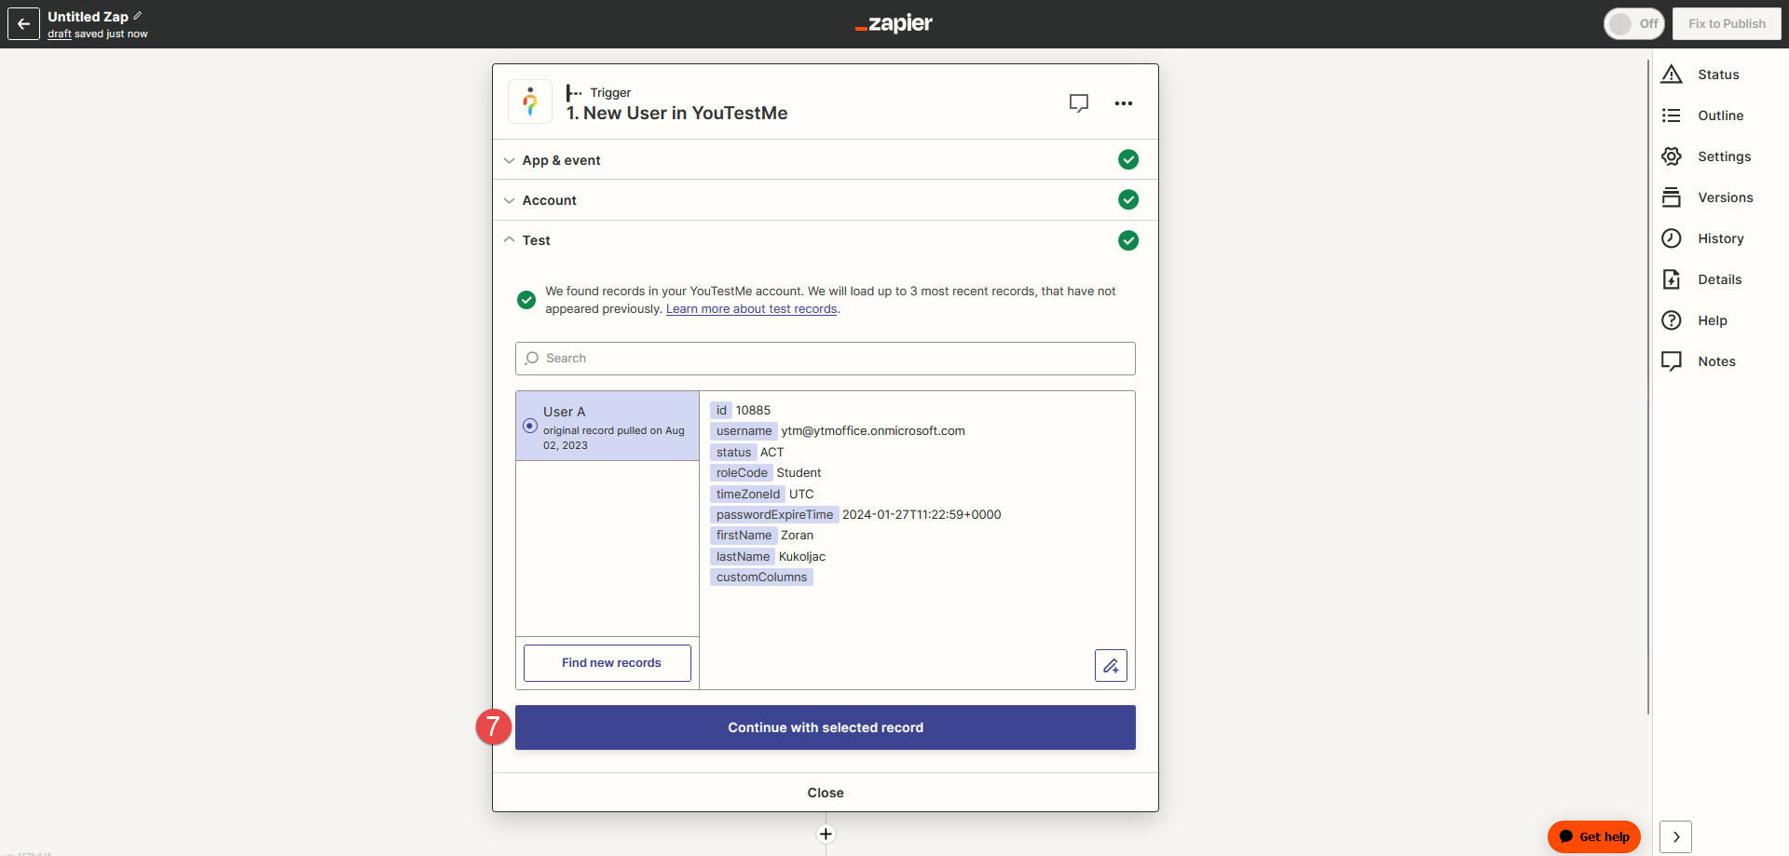1789x856 pixels.
Task: Click the edit record pencil icon
Action: click(x=1111, y=666)
